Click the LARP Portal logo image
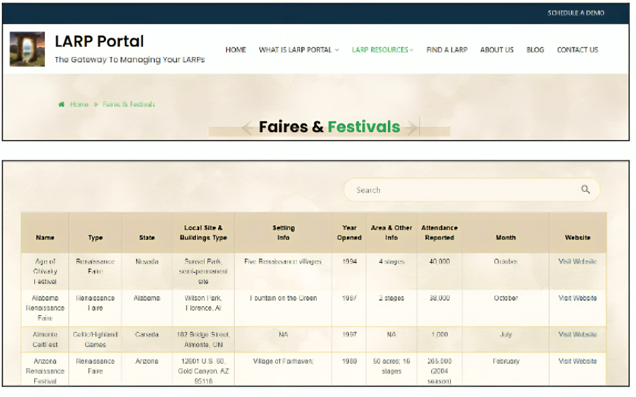Viewport: 636px width, 397px height. point(28,49)
